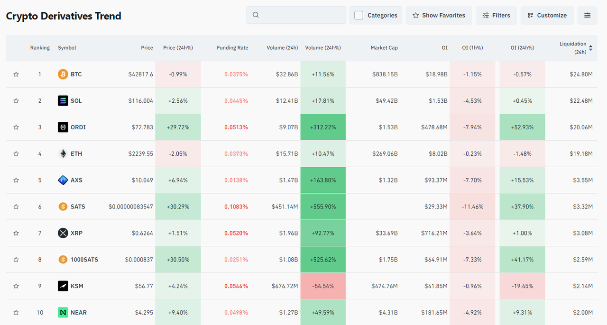Sort by the Symbol column header

tap(67, 48)
